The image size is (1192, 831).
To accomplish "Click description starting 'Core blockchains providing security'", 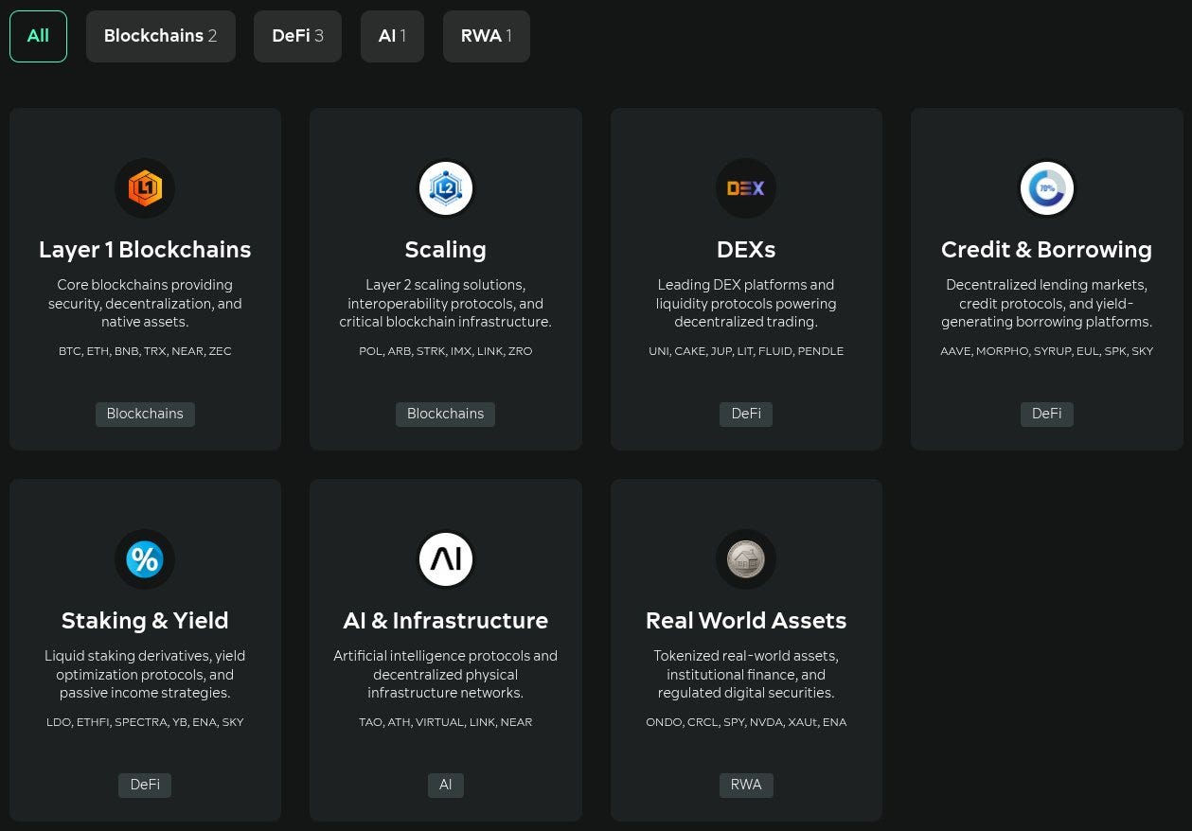I will (145, 304).
